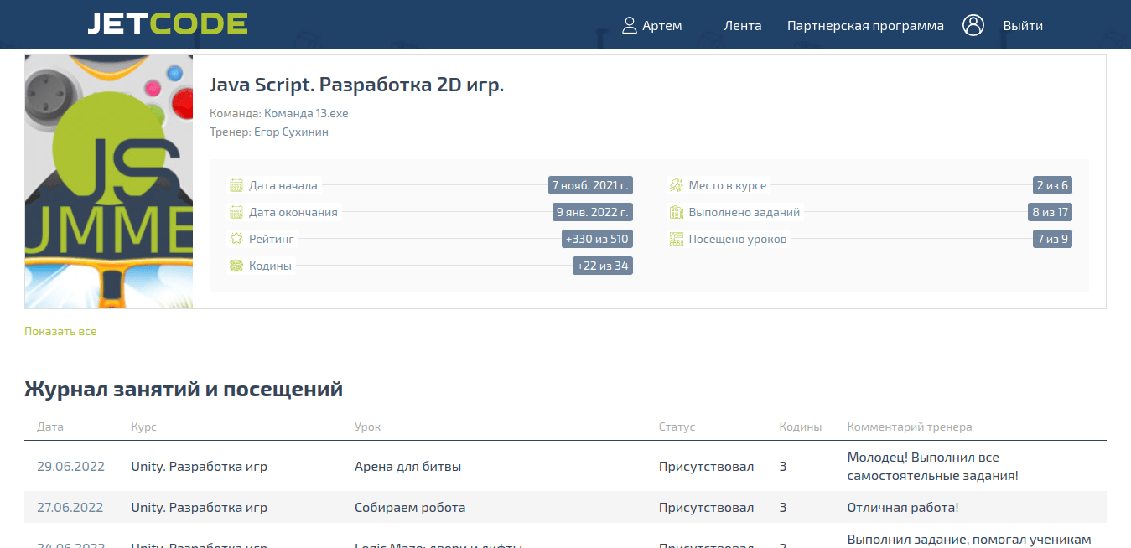The height and width of the screenshot is (548, 1131).
Task: Open Unity. Разработка игр from 29.06.2022 row
Action: tap(198, 466)
